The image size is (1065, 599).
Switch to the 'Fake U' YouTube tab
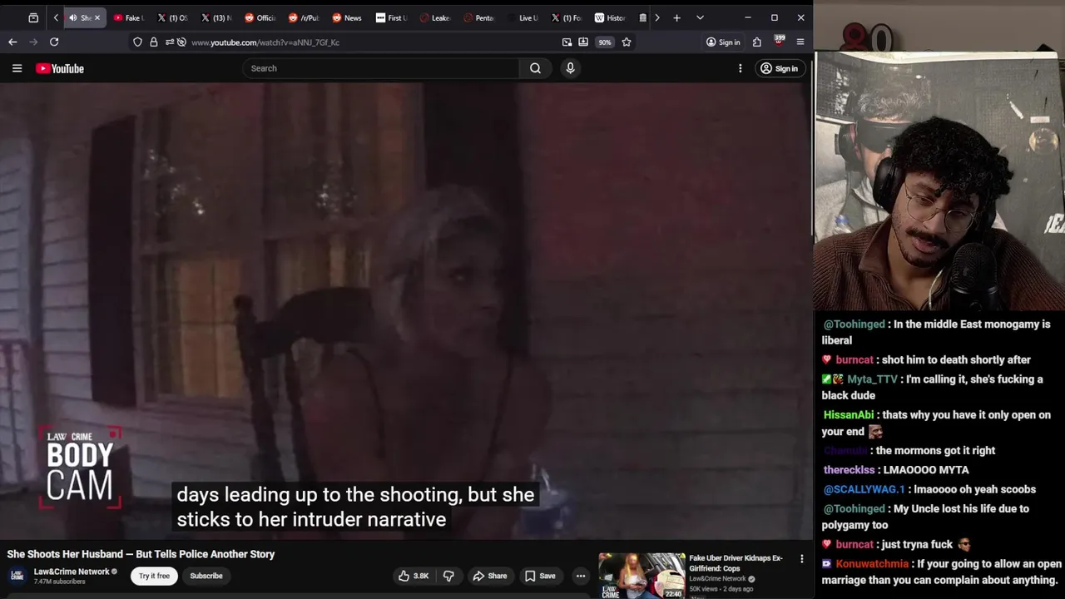click(128, 17)
